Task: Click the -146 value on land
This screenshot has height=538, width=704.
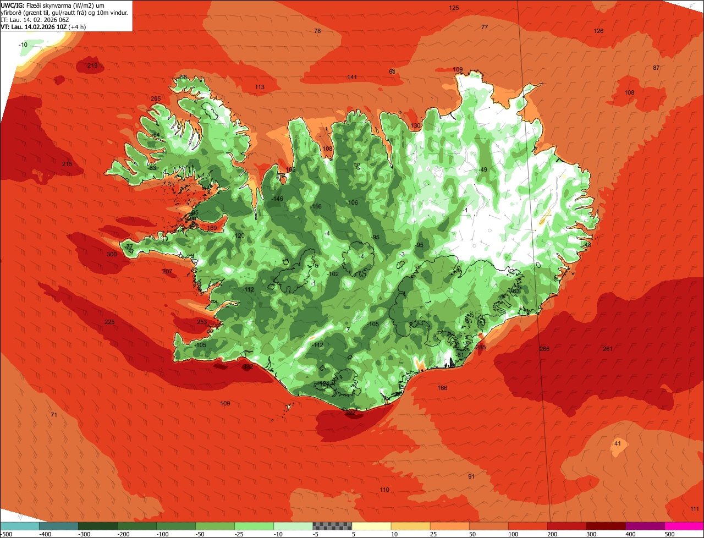Action: (x=277, y=199)
